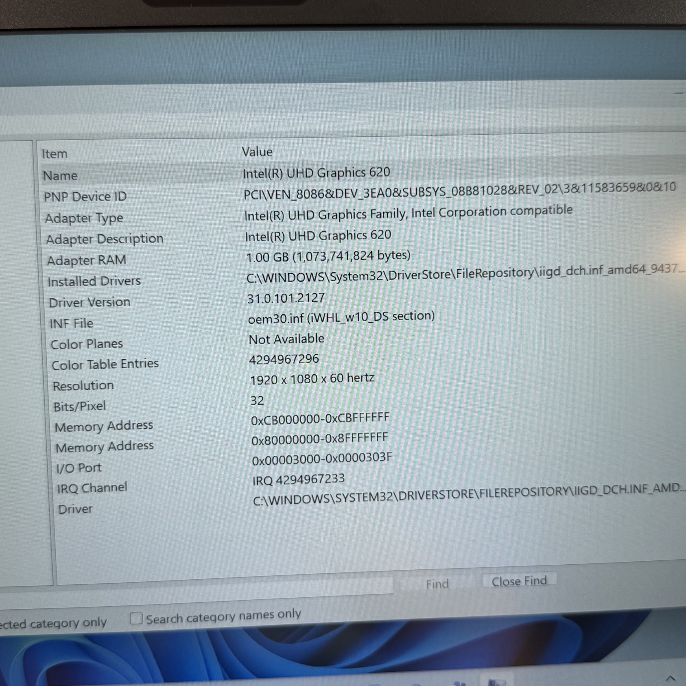Click the 1920 x 1080 resolution value
This screenshot has height=686, width=686.
tap(312, 379)
